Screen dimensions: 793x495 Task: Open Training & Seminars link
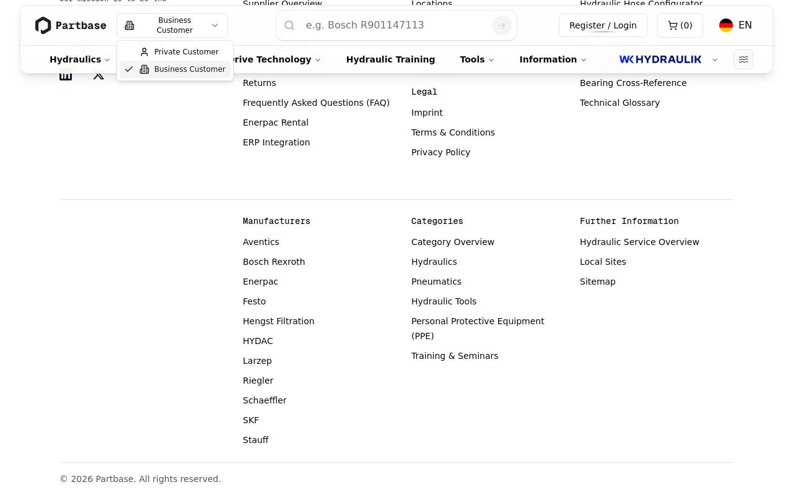point(455,356)
